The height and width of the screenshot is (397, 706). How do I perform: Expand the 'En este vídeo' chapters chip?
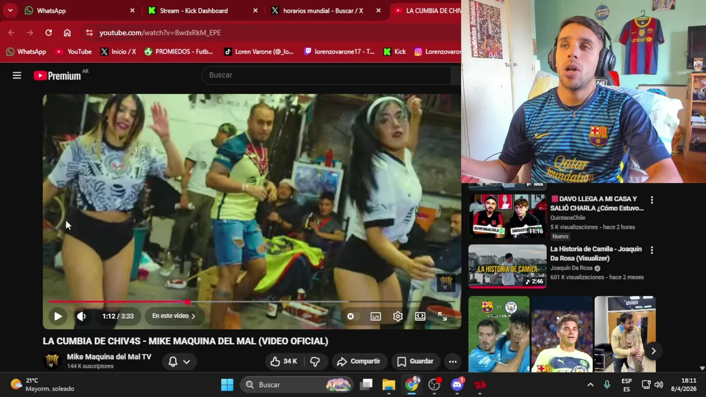[174, 316]
